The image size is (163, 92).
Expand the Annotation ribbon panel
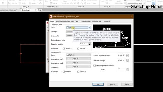pos(52,7)
